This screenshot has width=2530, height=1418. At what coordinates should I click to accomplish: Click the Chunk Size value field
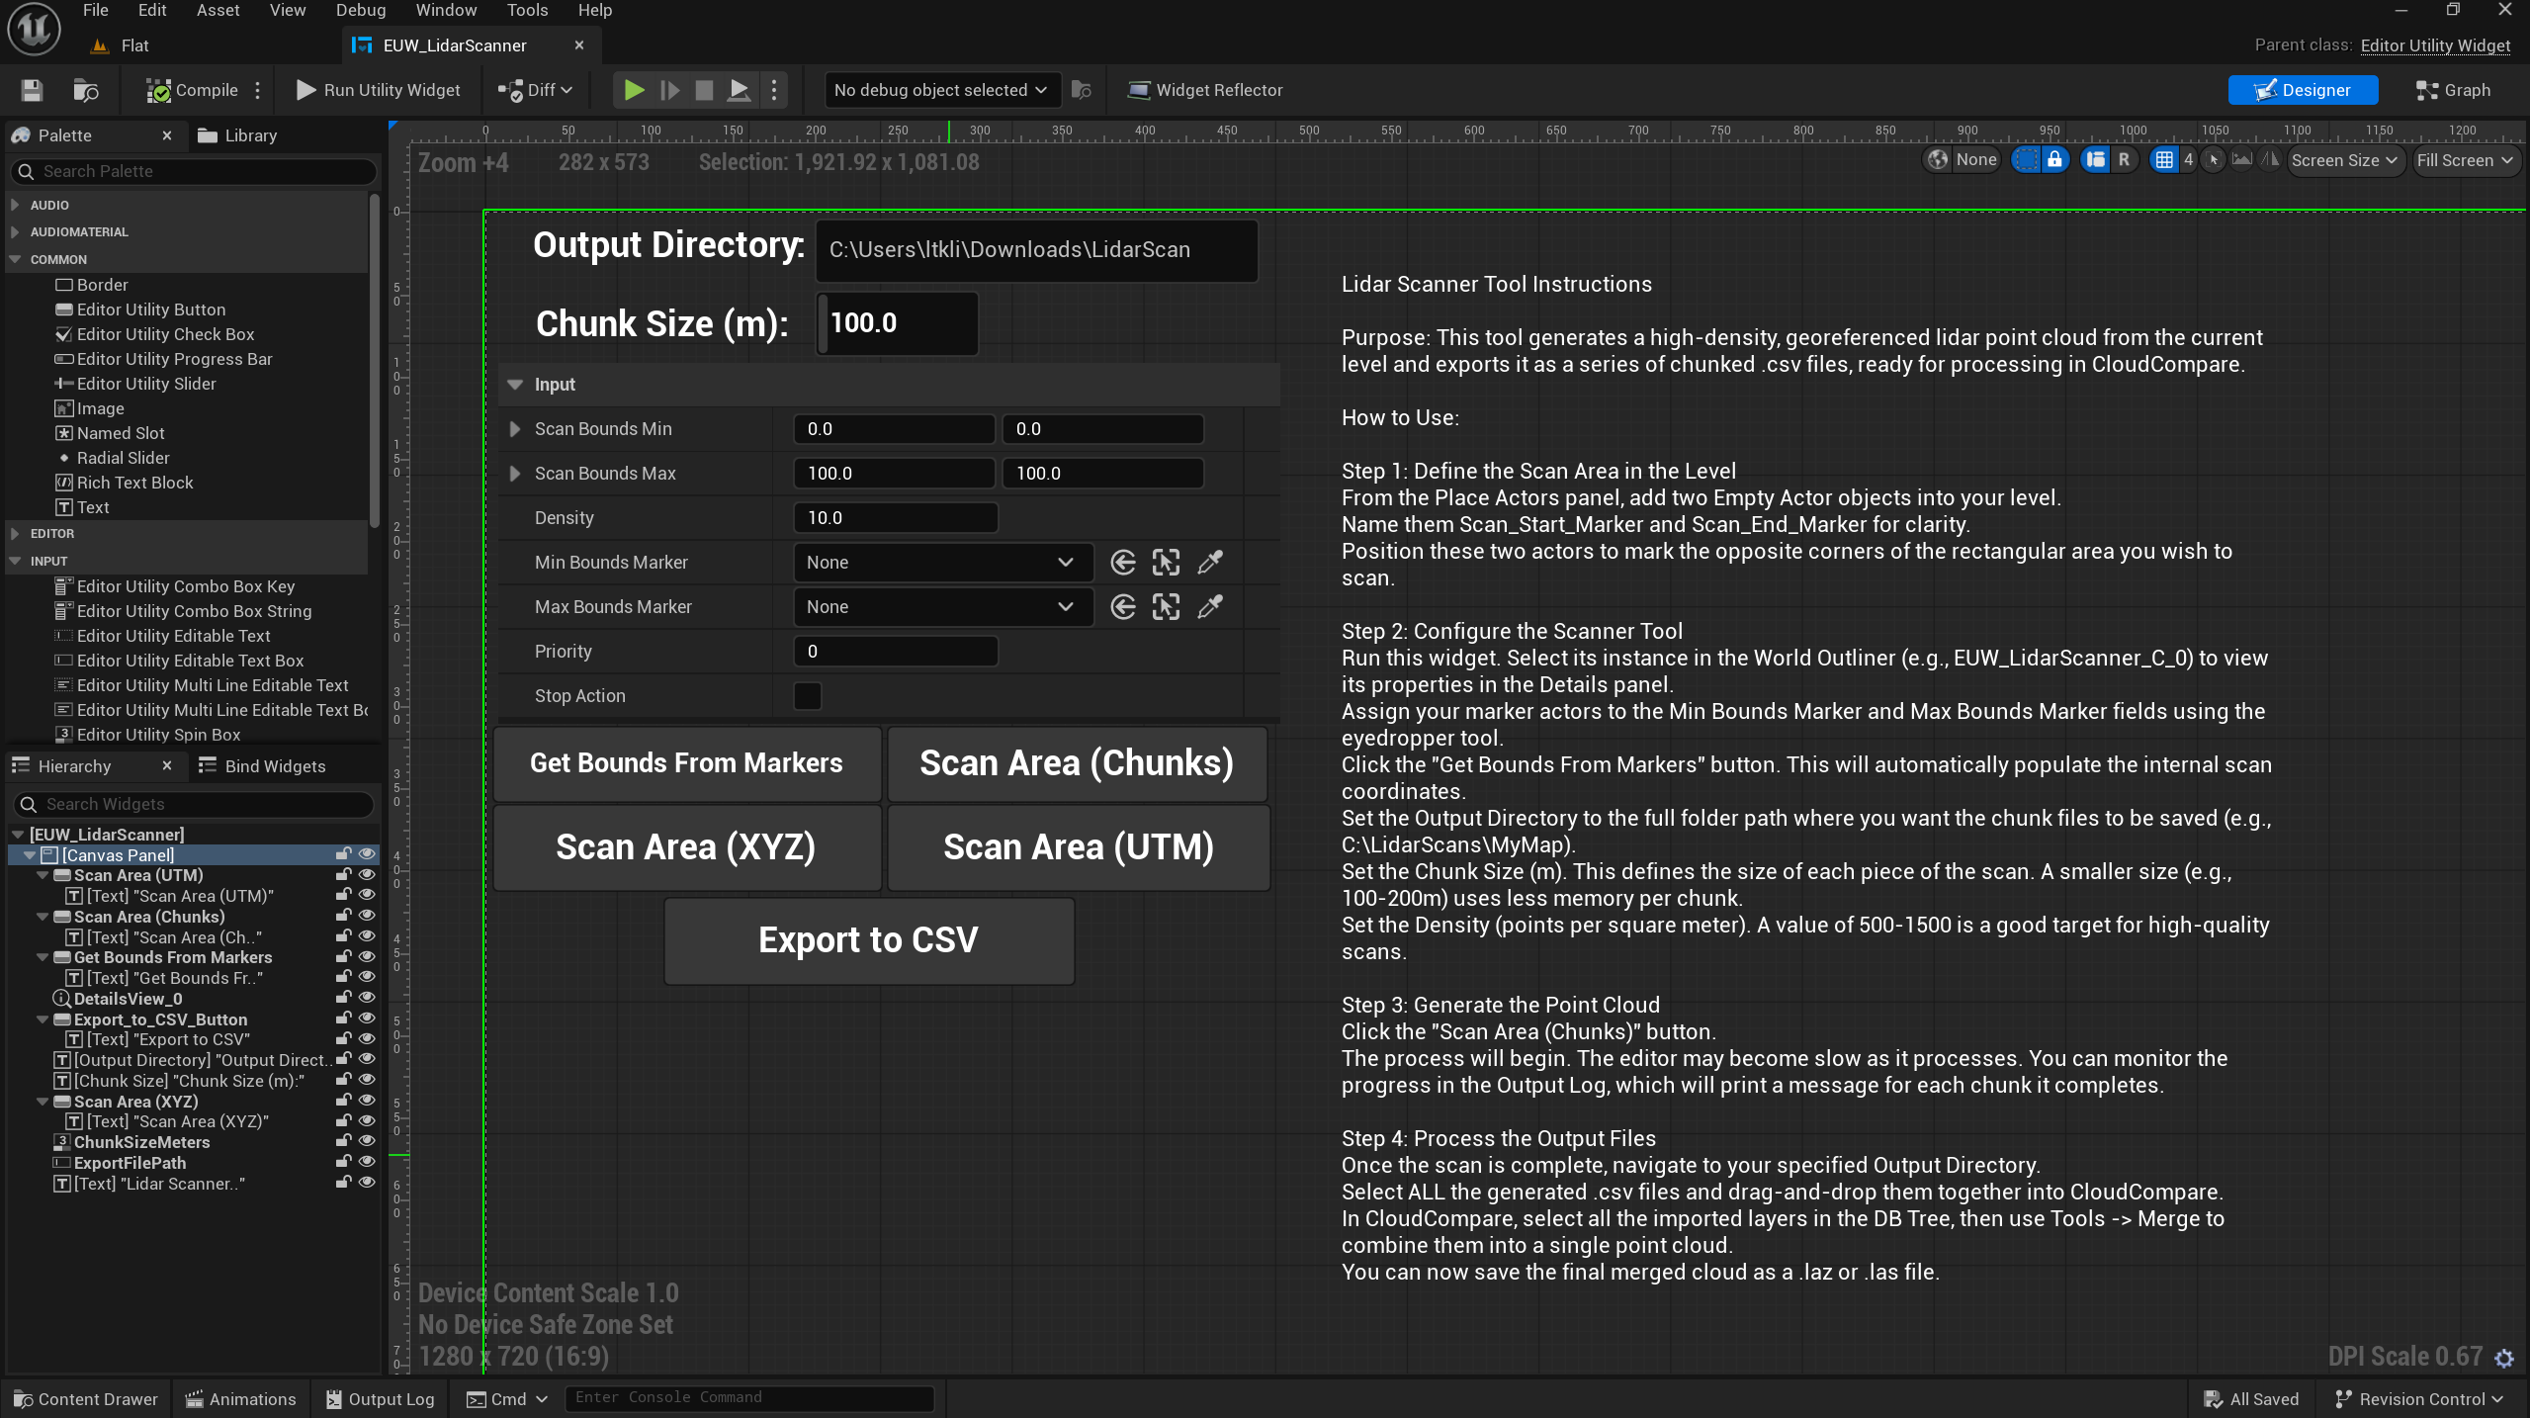(x=897, y=323)
